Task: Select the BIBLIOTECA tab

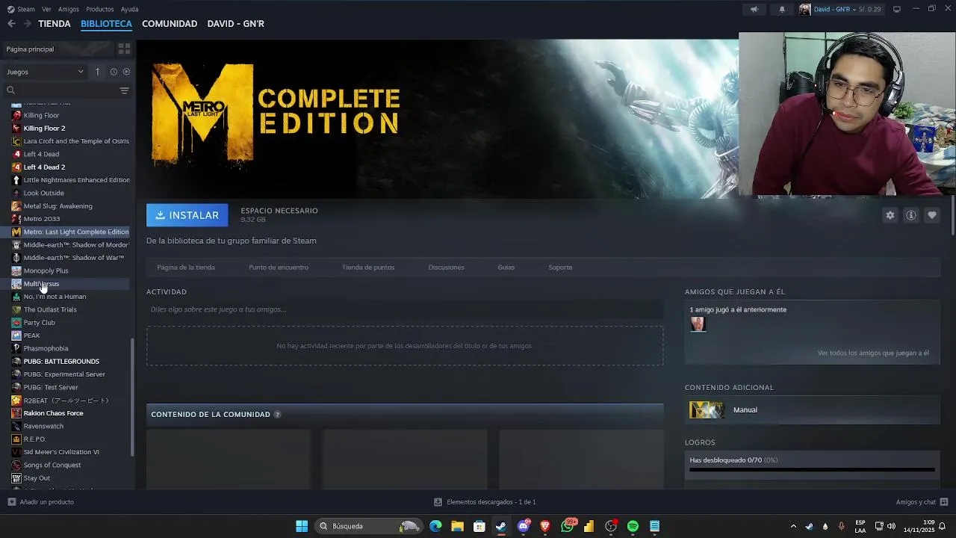Action: (x=106, y=24)
